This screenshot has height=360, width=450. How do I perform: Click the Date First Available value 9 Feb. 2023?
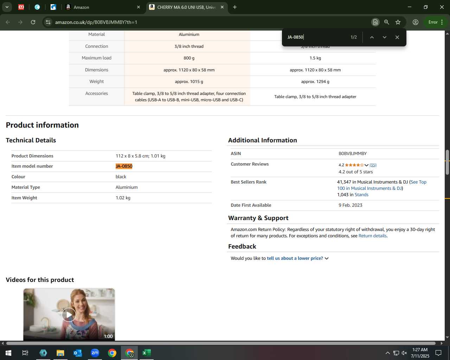pyautogui.click(x=351, y=205)
